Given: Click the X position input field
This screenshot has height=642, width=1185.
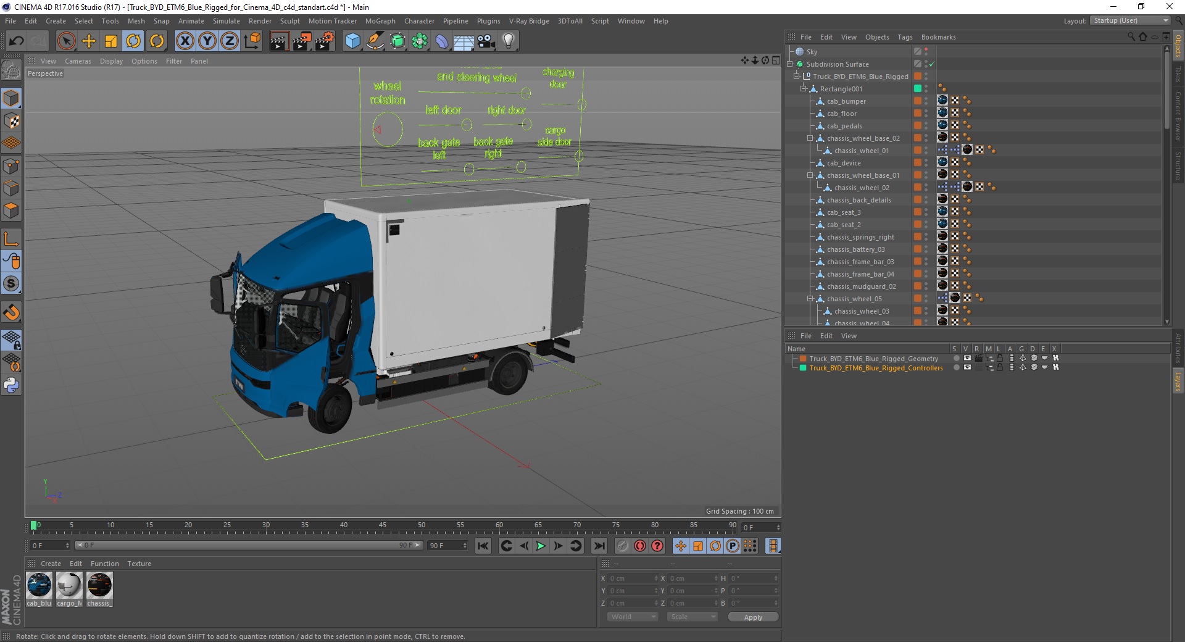Looking at the screenshot, I should coord(633,578).
